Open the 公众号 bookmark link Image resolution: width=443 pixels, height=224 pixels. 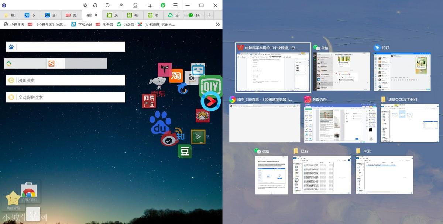pyautogui.click(x=125, y=25)
